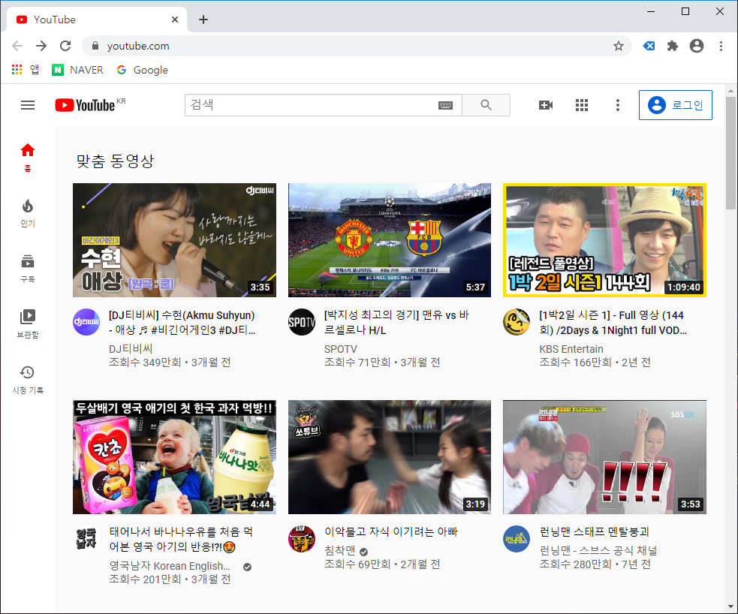Click channel name KBS Entertain
This screenshot has width=738, height=614.
(571, 348)
